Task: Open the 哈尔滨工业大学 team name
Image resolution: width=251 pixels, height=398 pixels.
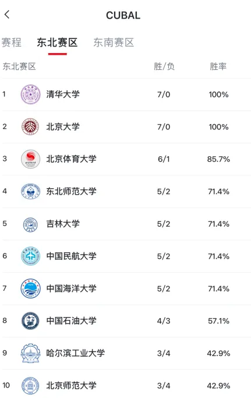Action: coord(75,353)
